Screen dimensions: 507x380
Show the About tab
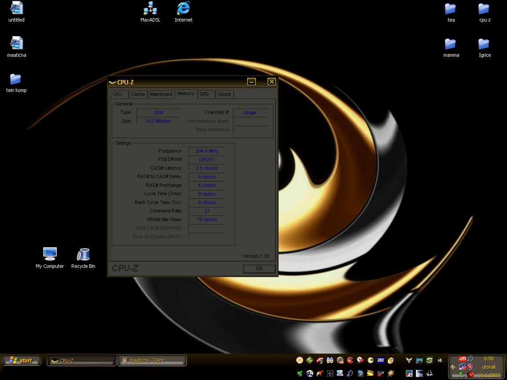tap(224, 94)
